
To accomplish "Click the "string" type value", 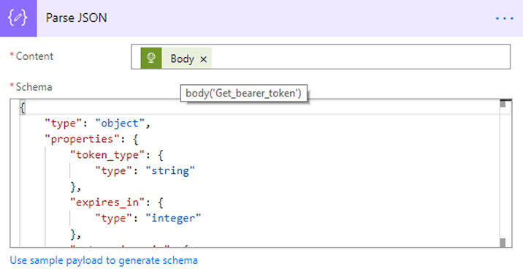I will pyautogui.click(x=170, y=171).
